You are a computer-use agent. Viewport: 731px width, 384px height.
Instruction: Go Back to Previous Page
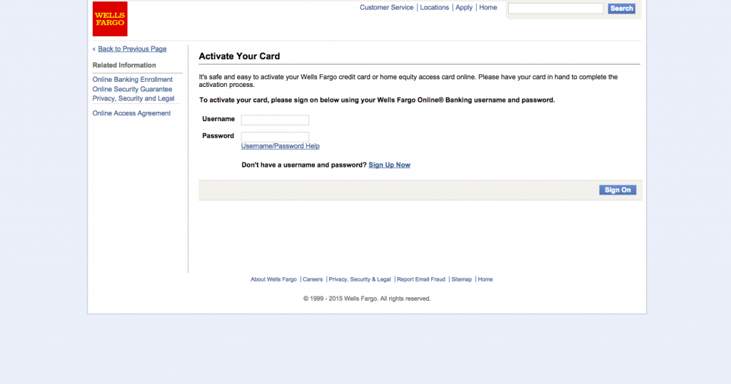[x=132, y=49]
